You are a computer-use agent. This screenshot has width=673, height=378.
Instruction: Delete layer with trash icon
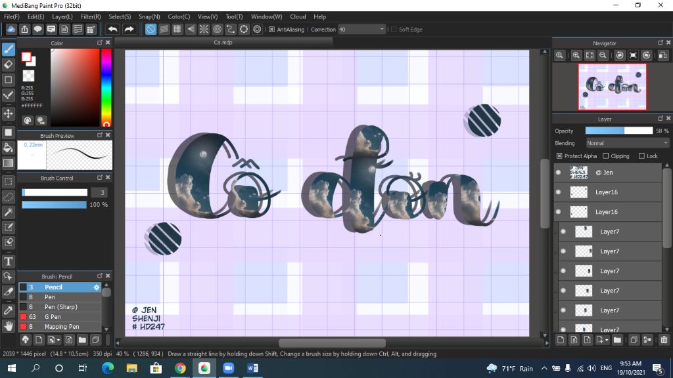click(664, 340)
